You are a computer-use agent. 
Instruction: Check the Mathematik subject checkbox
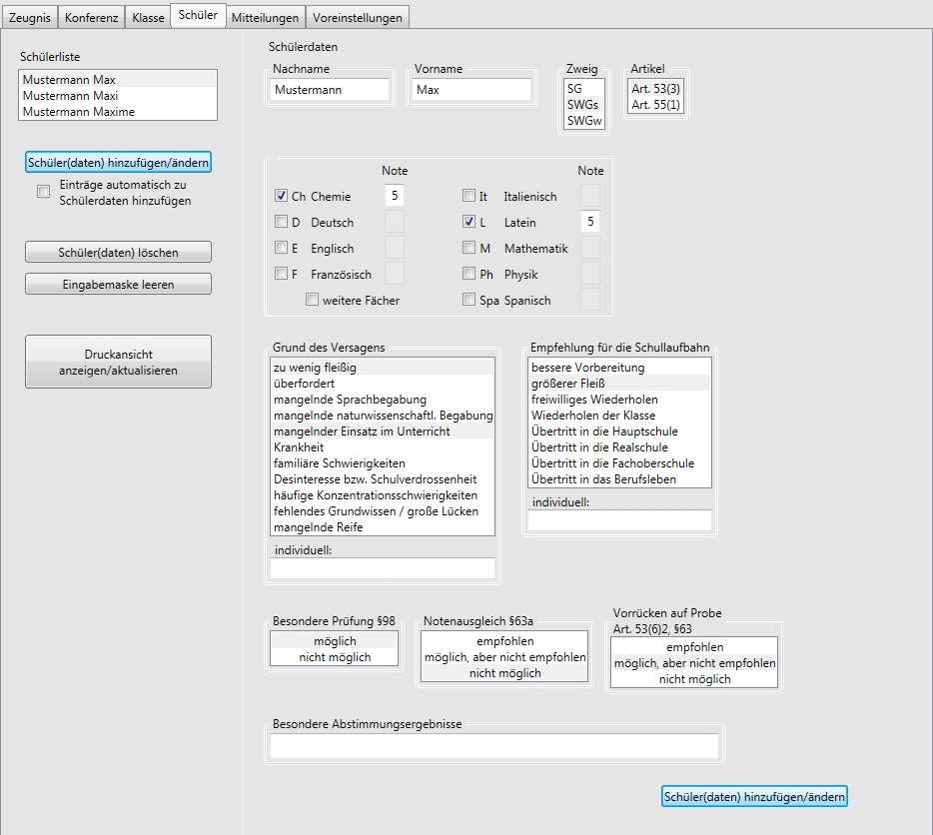(x=469, y=249)
